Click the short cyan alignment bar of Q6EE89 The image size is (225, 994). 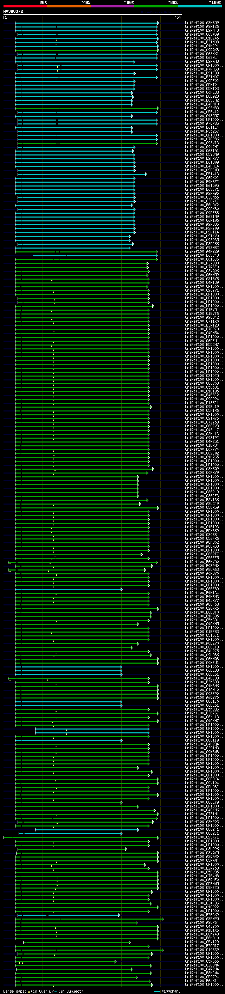point(69,590)
